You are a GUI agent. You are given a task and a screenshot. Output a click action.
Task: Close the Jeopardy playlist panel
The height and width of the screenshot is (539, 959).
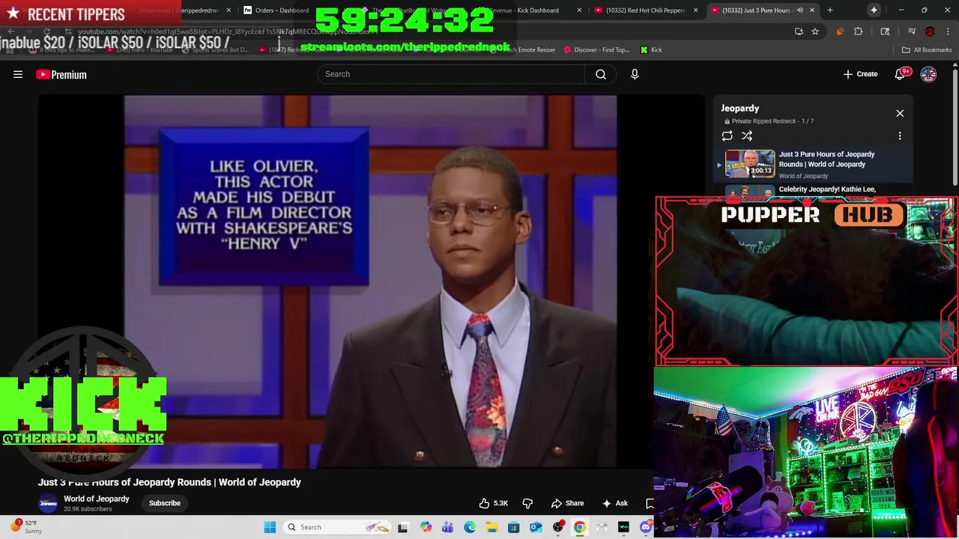coord(900,113)
